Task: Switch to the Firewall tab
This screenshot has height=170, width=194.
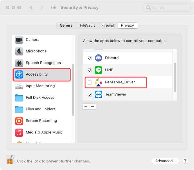Action: 108,25
